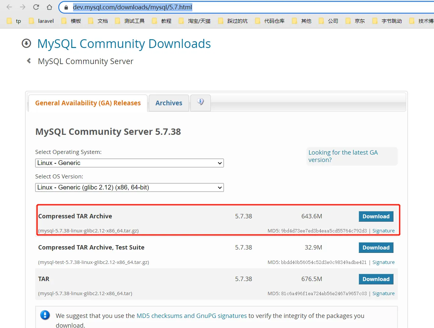Open the 淘宝/天猫 bookmark folder

pos(195,21)
